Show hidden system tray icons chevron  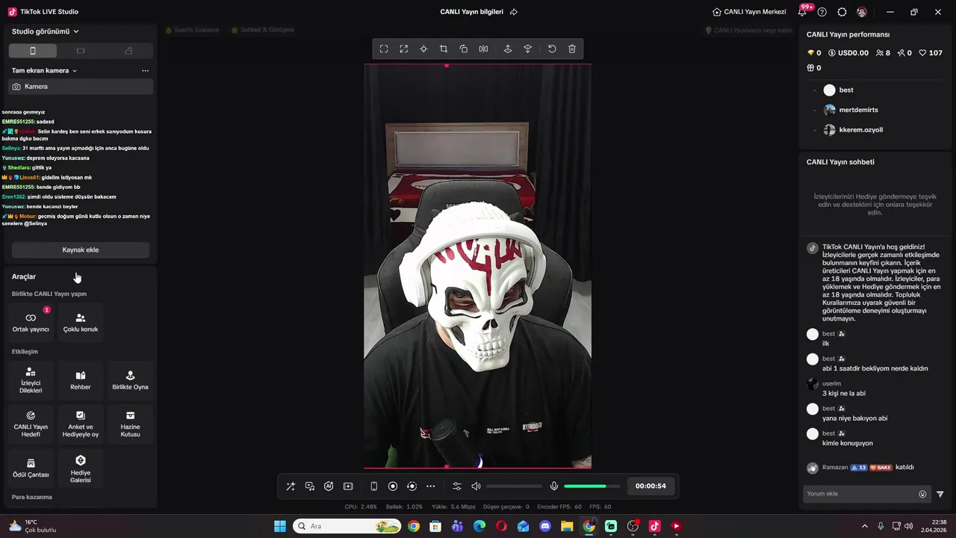865,526
